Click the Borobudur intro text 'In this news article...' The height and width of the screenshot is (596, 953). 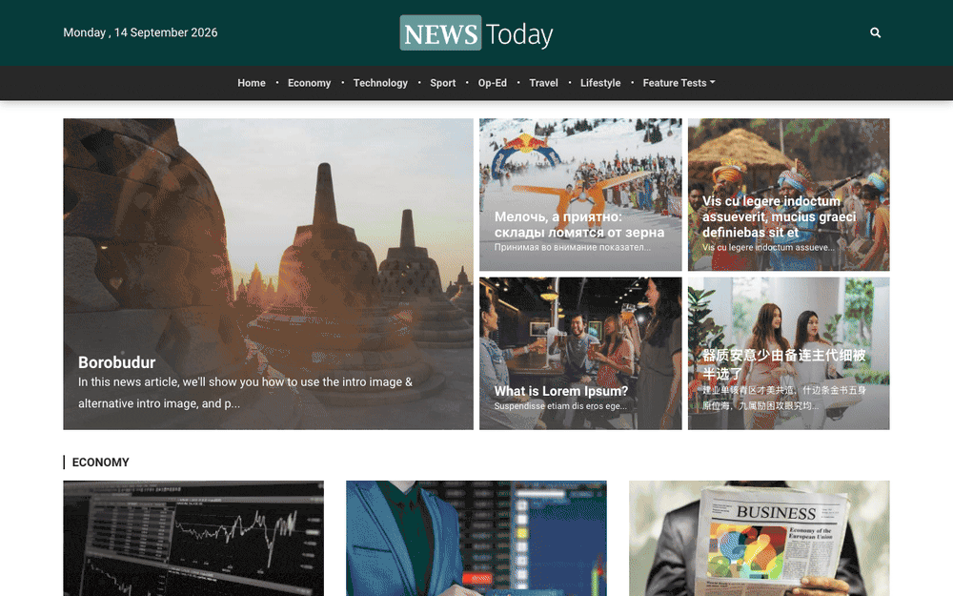click(246, 393)
